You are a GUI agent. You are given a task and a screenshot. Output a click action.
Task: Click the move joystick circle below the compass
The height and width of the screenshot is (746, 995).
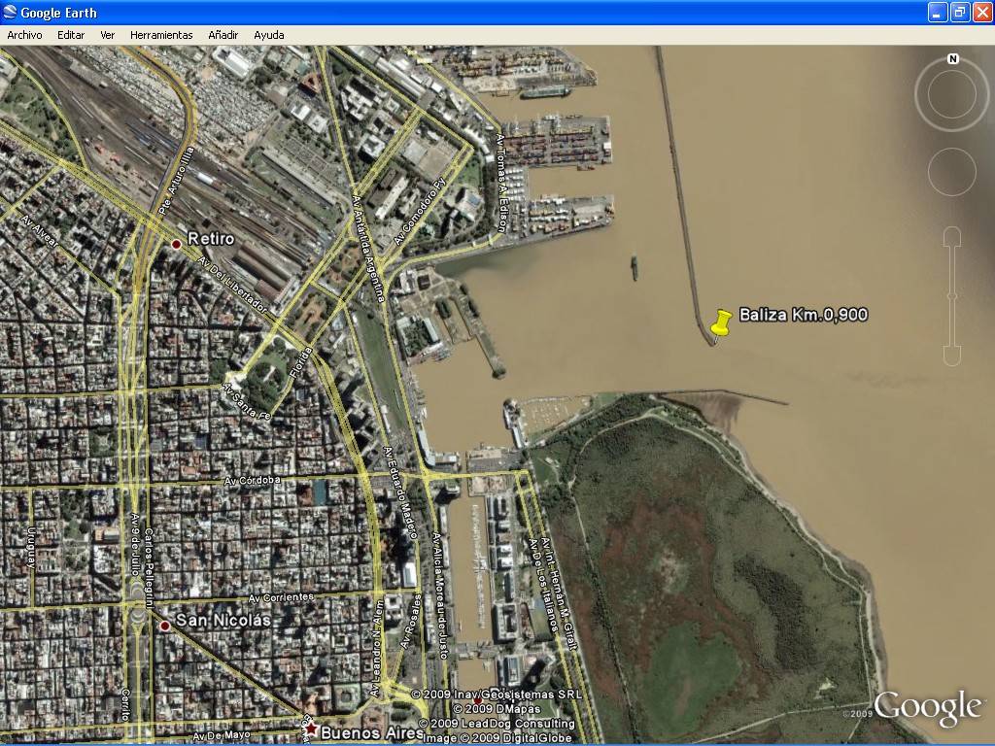(952, 172)
